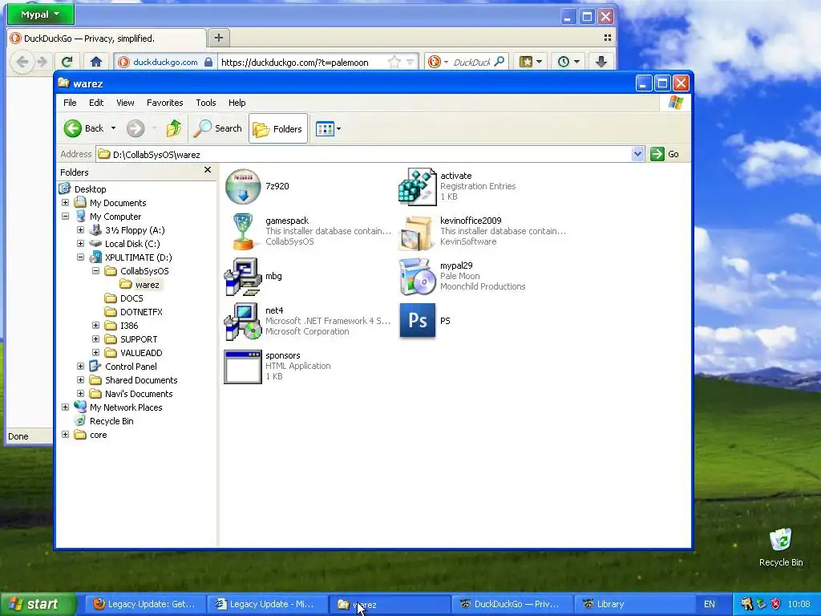821x616 pixels.
Task: Select Navi's Documents in the folder tree
Action: pyautogui.click(x=139, y=393)
